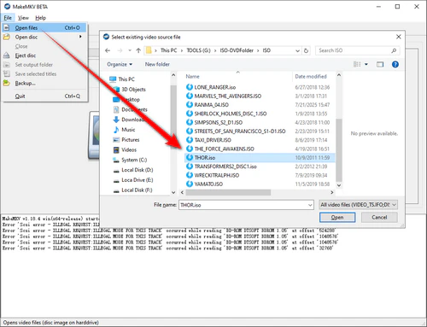
Task: Click the Eject disc icon
Action: tap(7, 55)
